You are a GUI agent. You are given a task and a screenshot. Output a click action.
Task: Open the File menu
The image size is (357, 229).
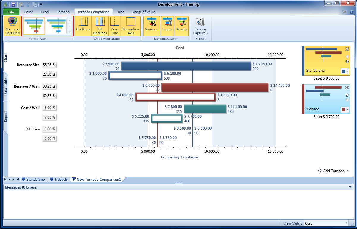tap(11, 12)
